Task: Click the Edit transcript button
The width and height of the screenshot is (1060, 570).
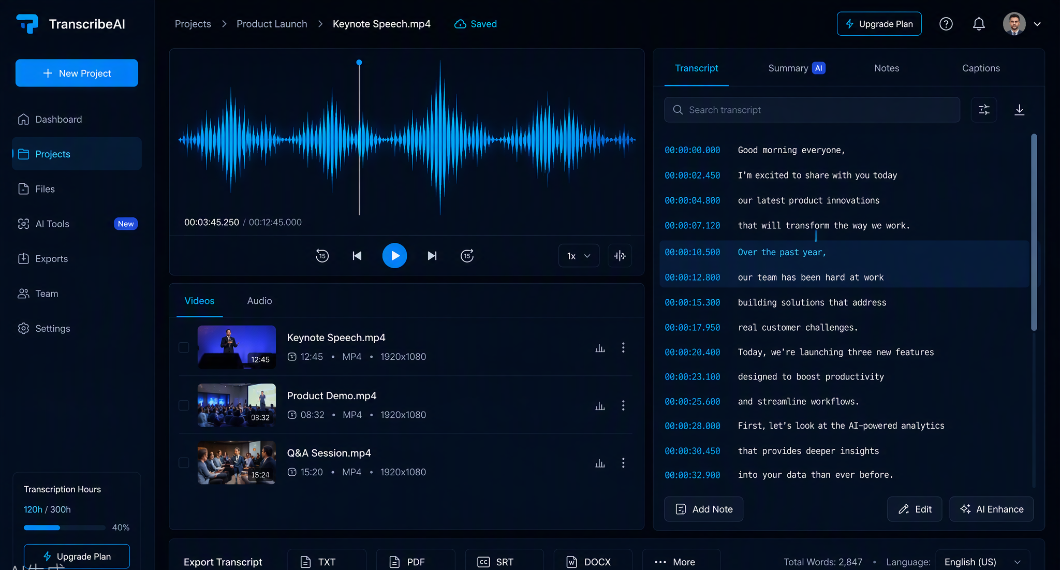Action: (915, 509)
